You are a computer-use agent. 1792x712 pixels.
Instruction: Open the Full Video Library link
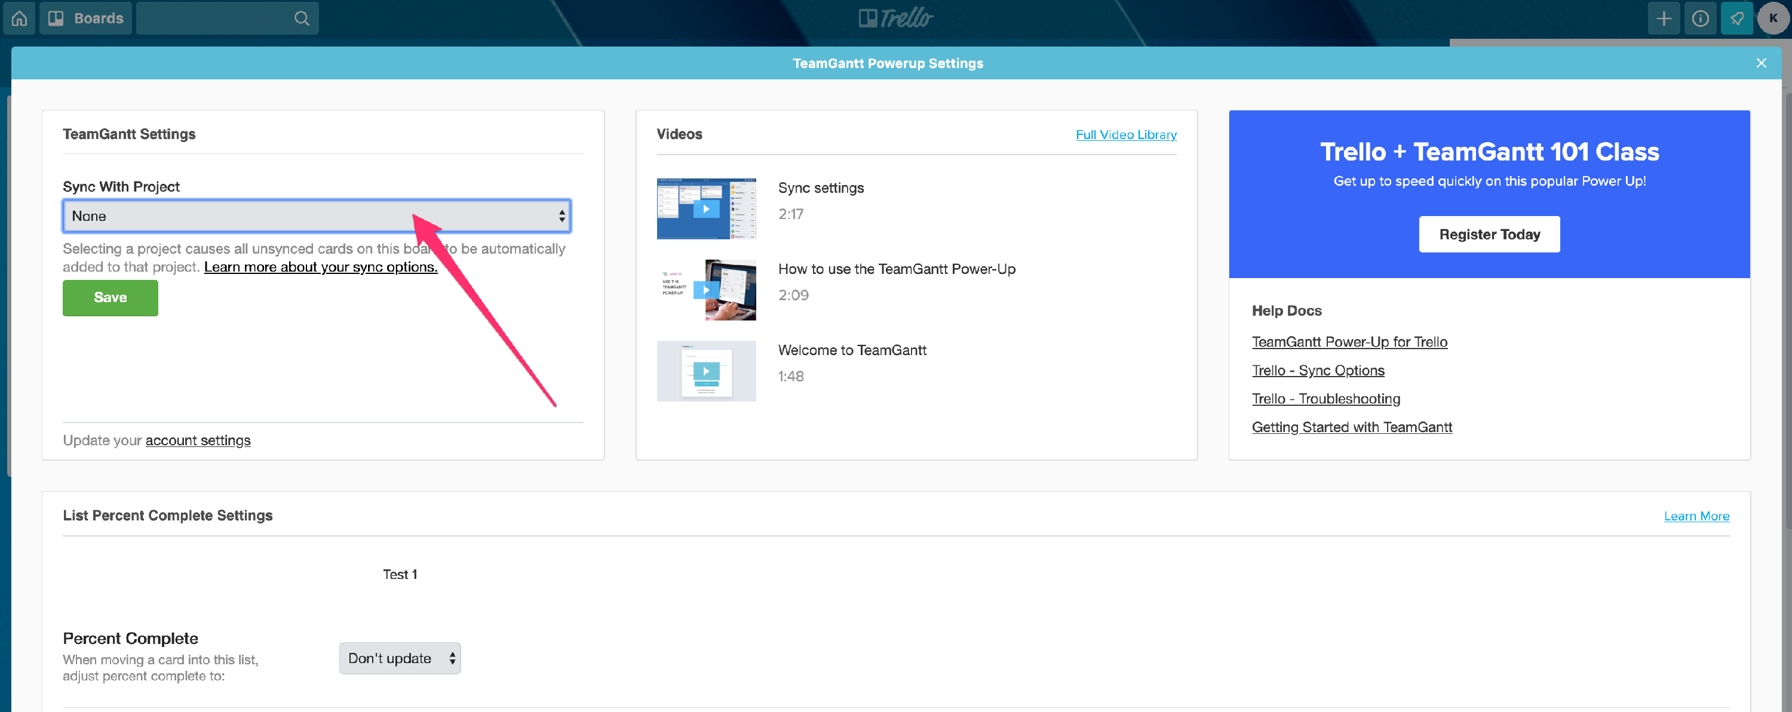(1125, 134)
